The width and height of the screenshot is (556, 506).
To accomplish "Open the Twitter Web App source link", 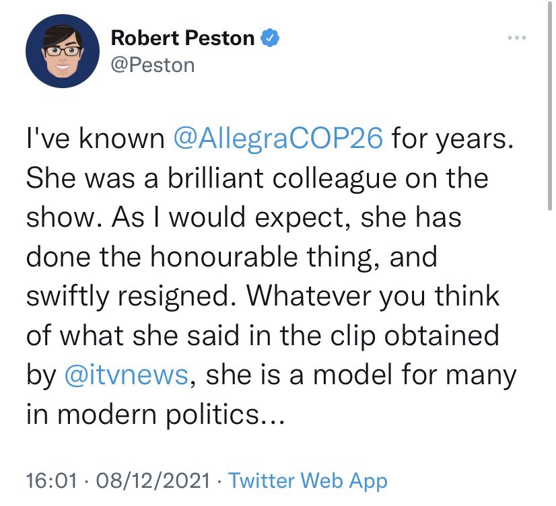I will coord(308,481).
